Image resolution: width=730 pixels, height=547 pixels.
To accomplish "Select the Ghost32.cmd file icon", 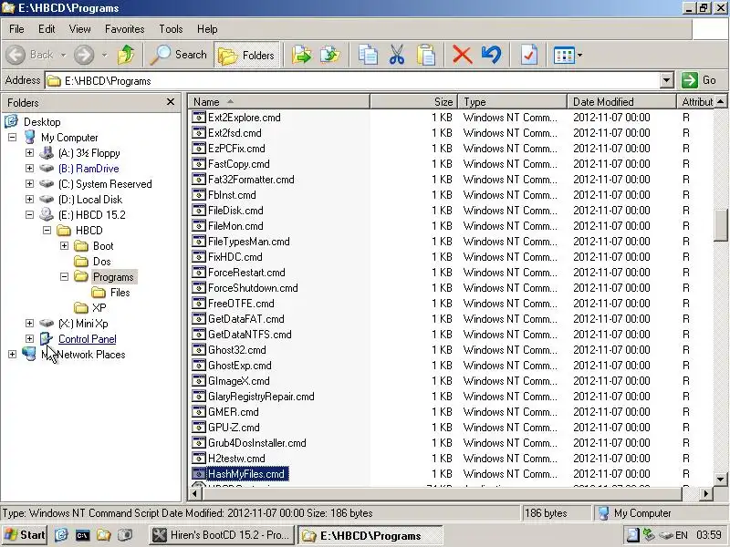I will (x=199, y=350).
